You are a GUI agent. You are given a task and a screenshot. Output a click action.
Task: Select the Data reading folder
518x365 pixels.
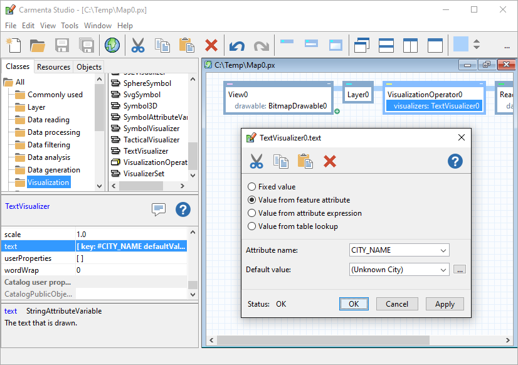click(48, 120)
